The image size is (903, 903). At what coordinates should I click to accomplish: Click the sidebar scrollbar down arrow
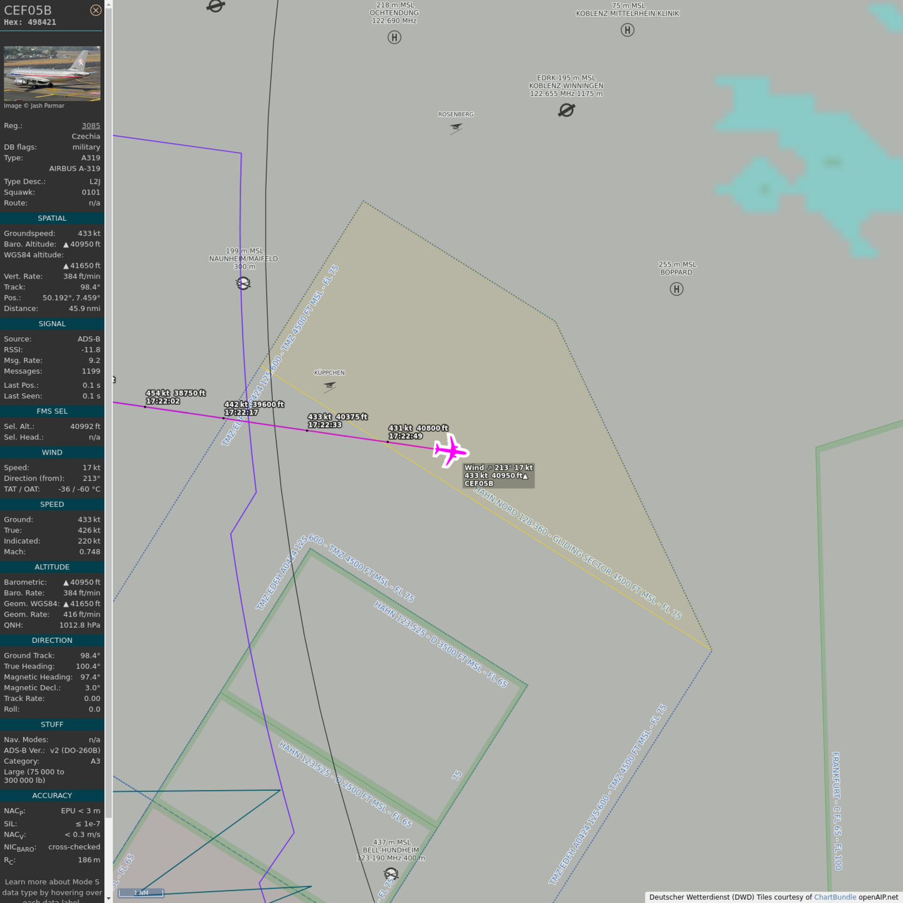pos(108,898)
